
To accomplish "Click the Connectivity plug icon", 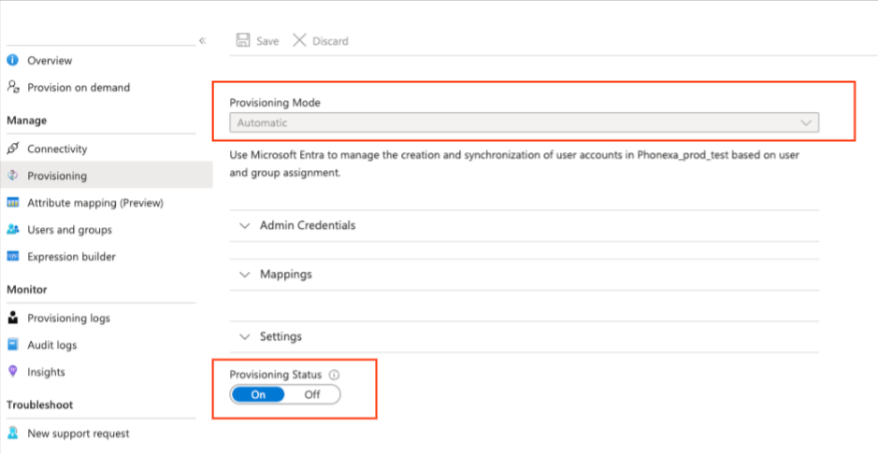I will pos(13,149).
